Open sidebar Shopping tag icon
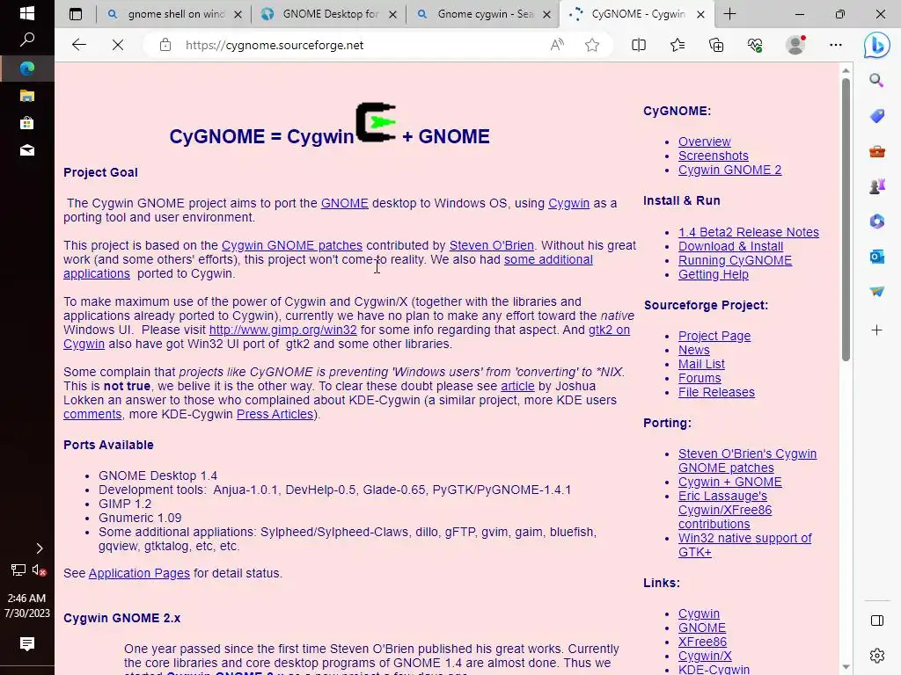 877,116
